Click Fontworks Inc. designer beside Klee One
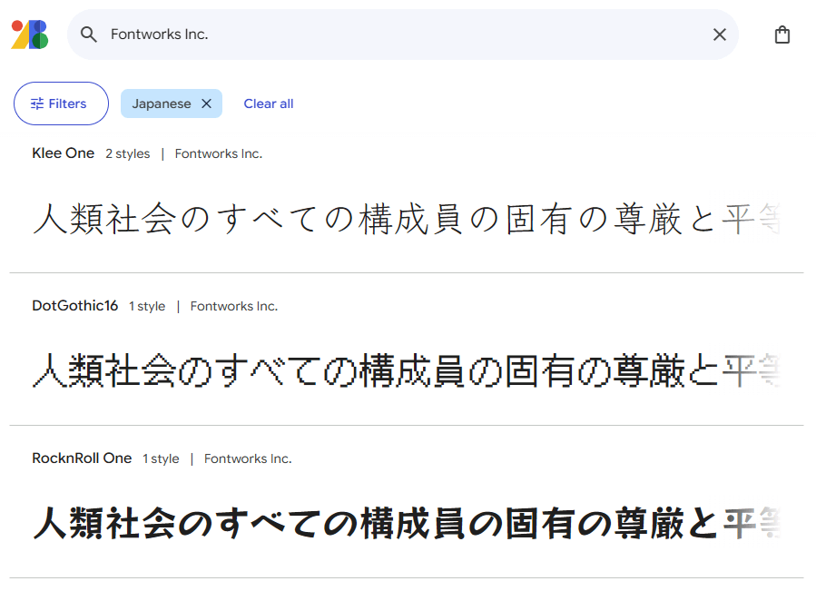816x591 pixels. (218, 154)
